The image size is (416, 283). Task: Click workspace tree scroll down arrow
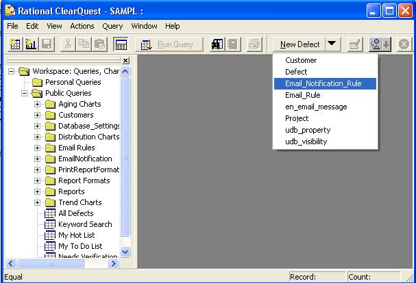click(125, 252)
